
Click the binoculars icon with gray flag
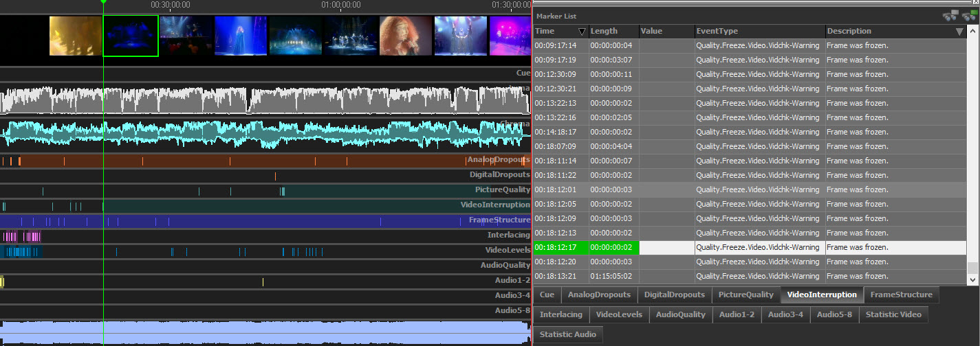point(951,16)
